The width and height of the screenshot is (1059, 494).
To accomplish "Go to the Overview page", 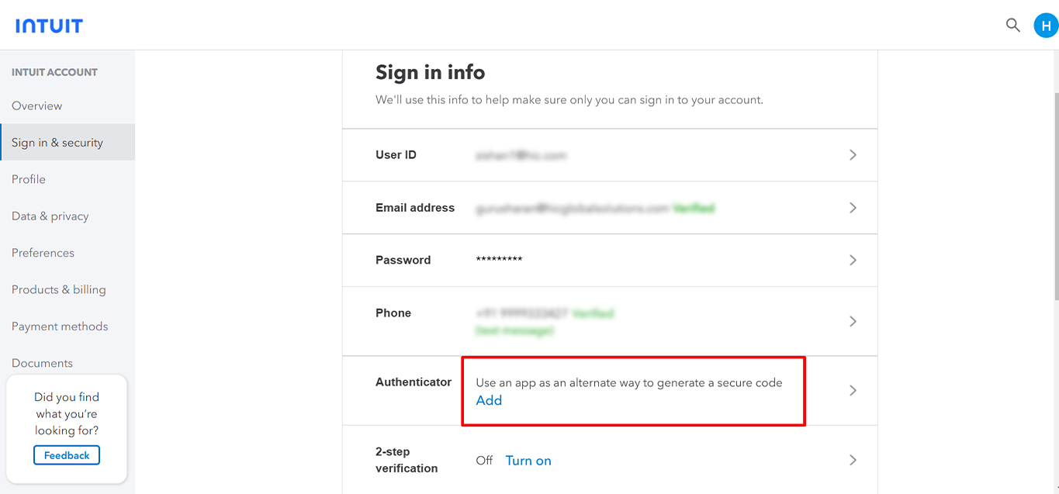I will pos(37,106).
